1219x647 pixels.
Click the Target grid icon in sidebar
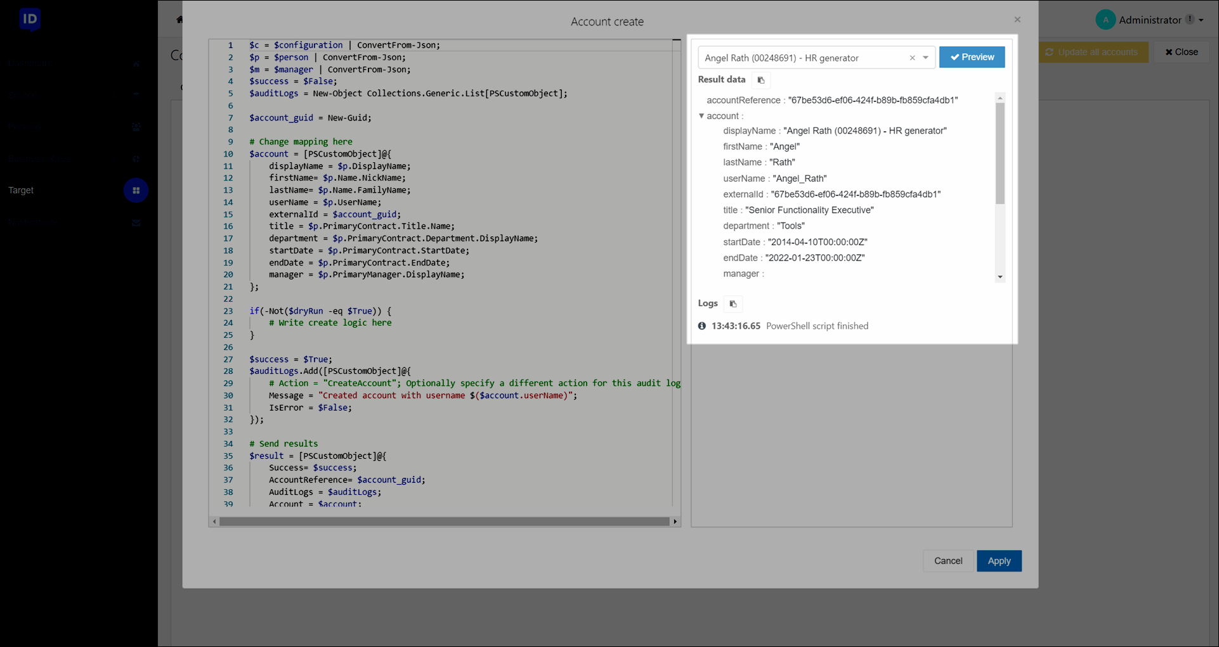tap(136, 190)
